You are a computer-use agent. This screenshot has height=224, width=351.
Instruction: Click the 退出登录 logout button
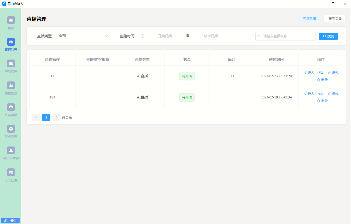10,221
